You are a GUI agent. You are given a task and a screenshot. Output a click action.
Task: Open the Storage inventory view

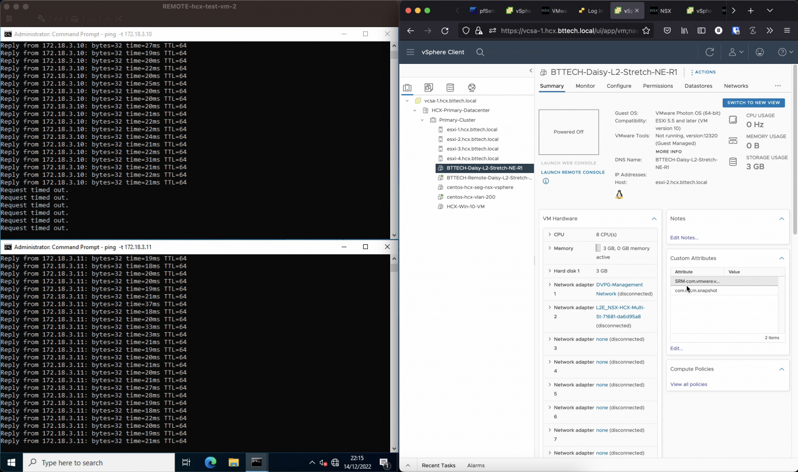450,87
